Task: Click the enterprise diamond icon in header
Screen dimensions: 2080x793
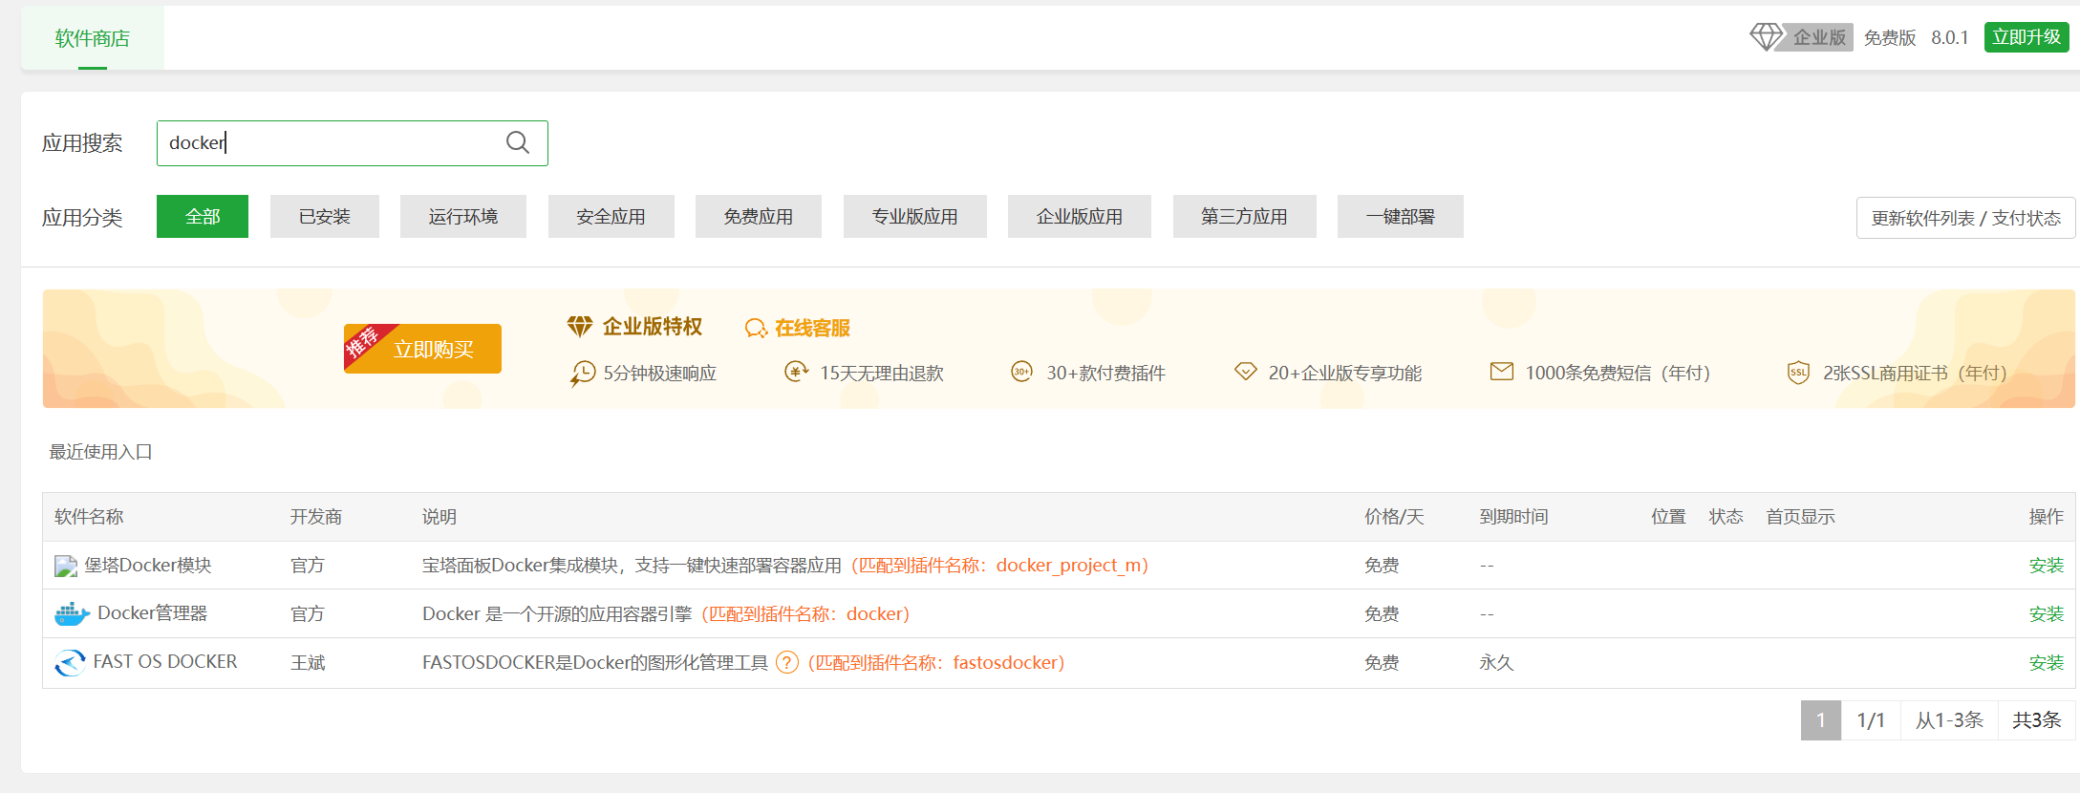Action: pos(1766,37)
